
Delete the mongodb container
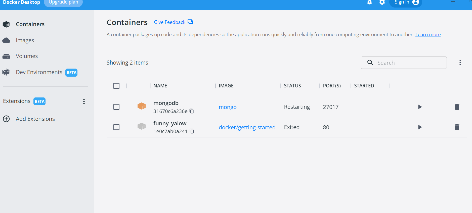[457, 107]
